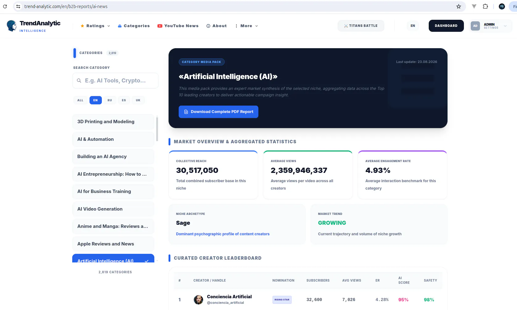Click the V-shaped extension icon in toolbar
This screenshot has width=517, height=310.
coord(474,6)
